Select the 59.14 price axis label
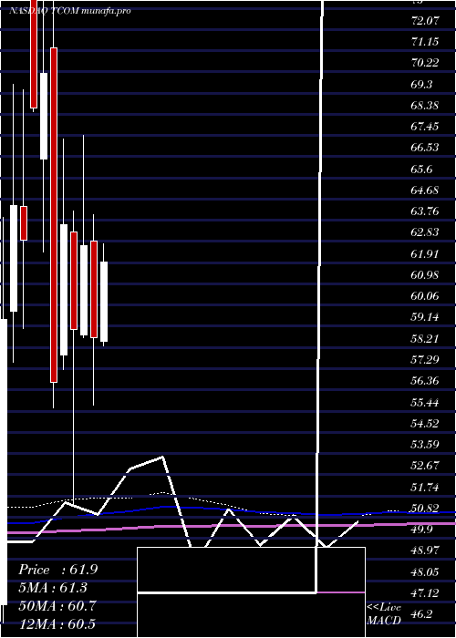Image resolution: width=456 pixels, height=638 pixels. click(425, 317)
